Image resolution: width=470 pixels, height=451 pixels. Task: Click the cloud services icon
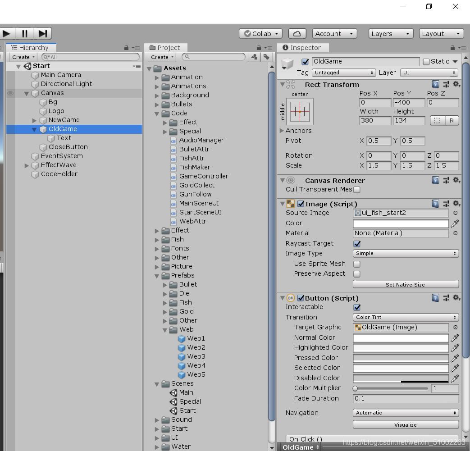click(x=297, y=34)
